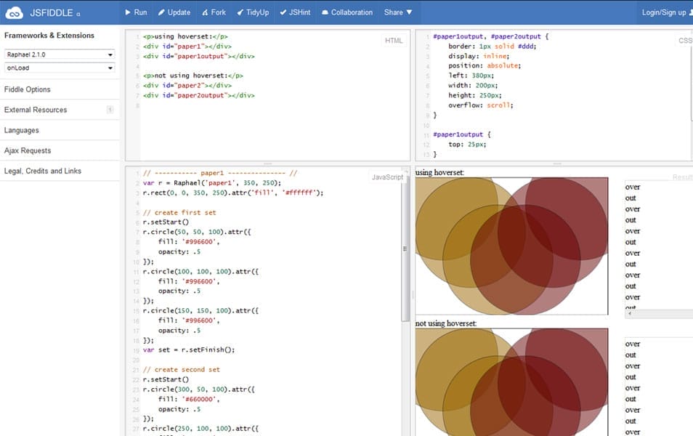The image size is (693, 436).
Task: Run the fiddle with the Run button
Action: coord(136,12)
